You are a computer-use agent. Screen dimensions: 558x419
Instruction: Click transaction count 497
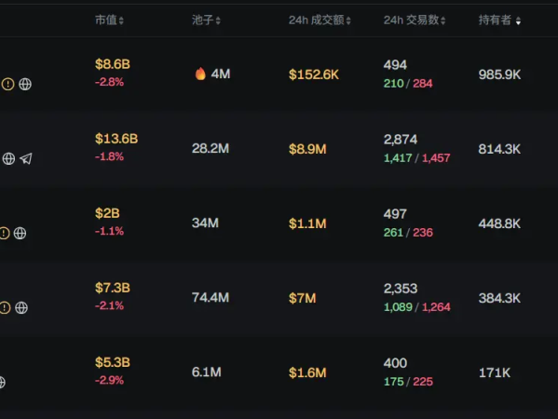(395, 214)
